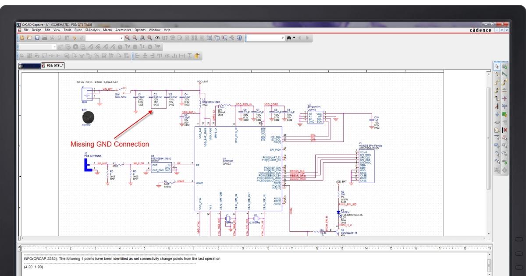The image size is (526, 276).
Task: Open the combo box in the second toolbar row
Action: [x=38, y=46]
